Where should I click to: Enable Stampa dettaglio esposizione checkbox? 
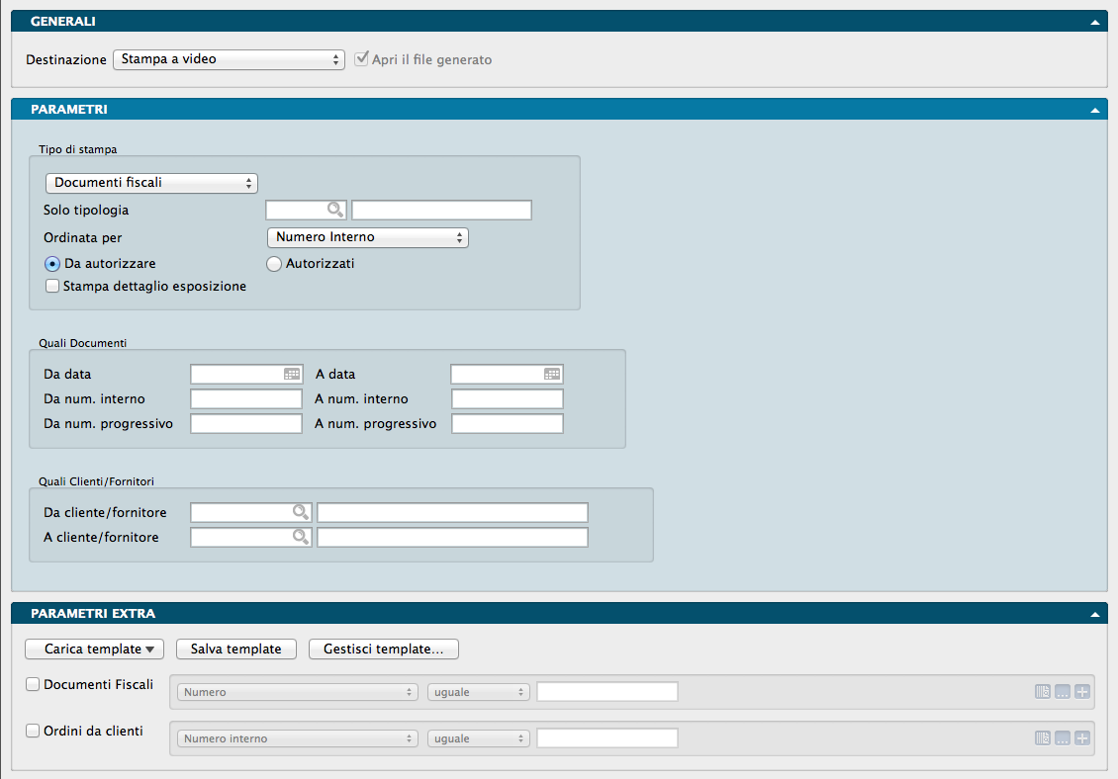pos(52,287)
